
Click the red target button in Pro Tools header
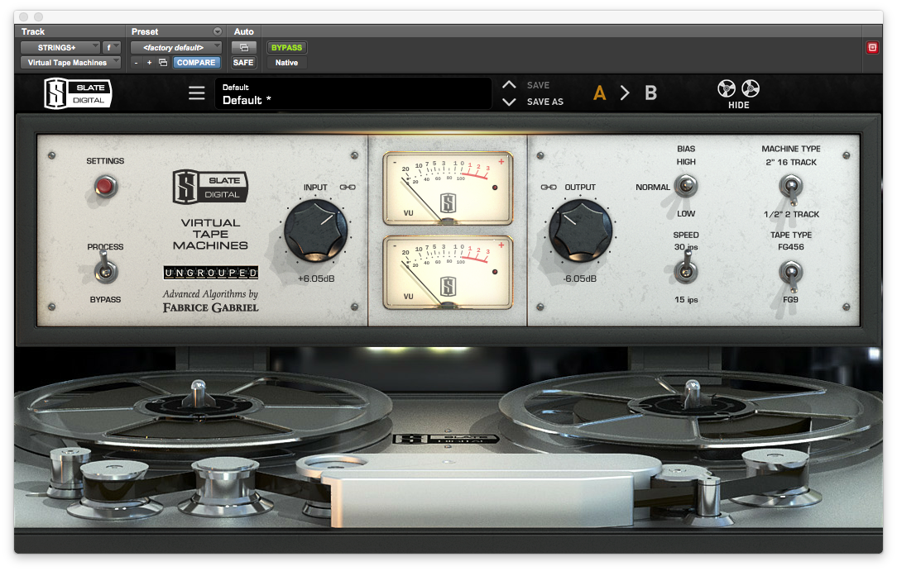(x=872, y=47)
